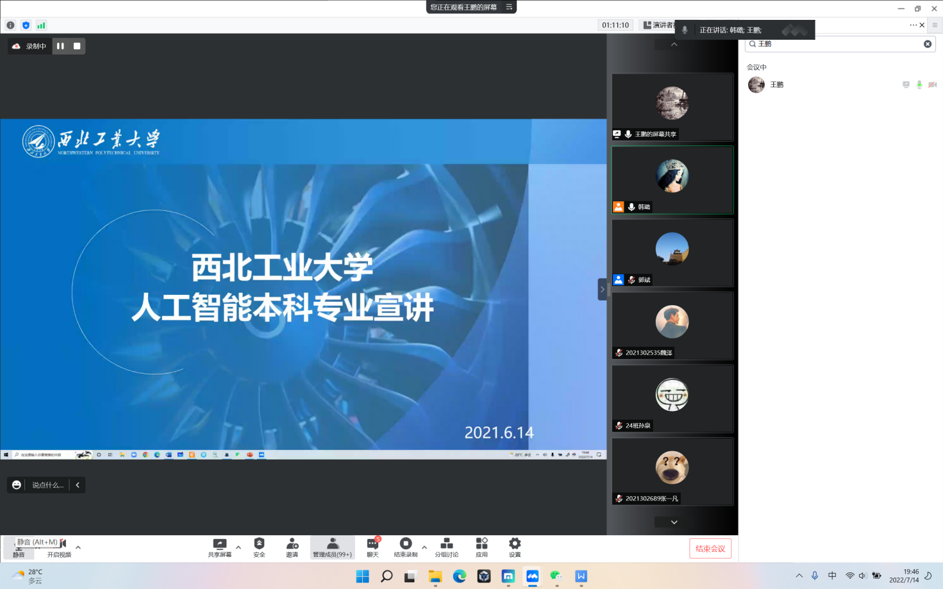Clear the participant search field text

coord(927,44)
